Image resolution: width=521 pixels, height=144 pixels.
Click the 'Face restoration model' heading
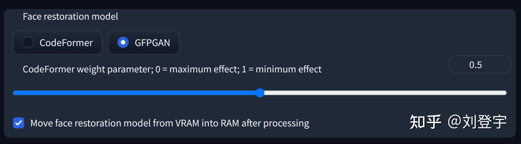point(70,17)
